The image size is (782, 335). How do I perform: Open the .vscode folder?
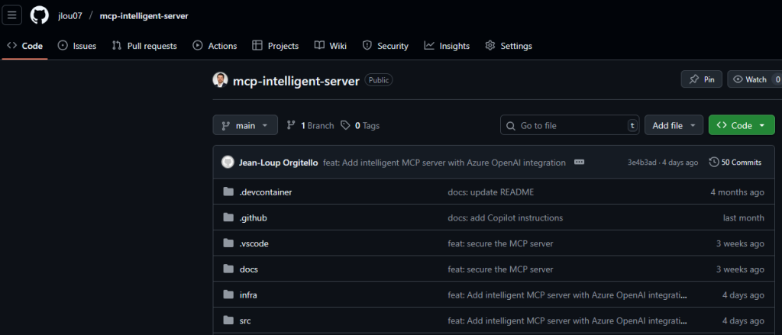tap(254, 243)
